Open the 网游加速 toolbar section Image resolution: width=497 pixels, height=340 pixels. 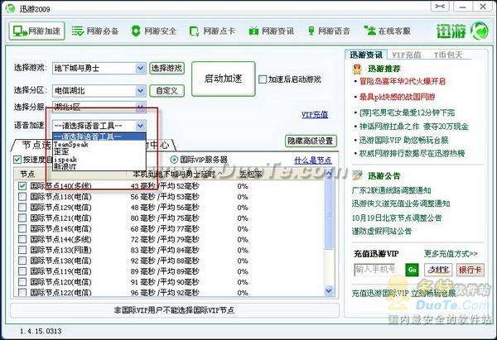pyautogui.click(x=36, y=31)
